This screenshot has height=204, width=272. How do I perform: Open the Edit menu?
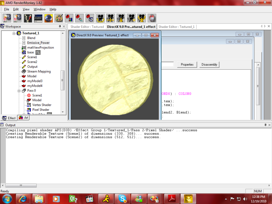pyautogui.click(x=16, y=10)
